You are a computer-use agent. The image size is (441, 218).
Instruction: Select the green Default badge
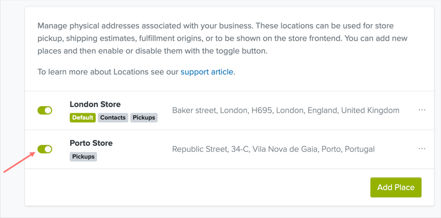coord(83,118)
